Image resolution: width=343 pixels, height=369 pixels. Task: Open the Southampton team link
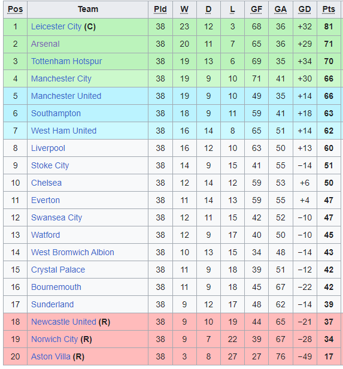coord(56,113)
